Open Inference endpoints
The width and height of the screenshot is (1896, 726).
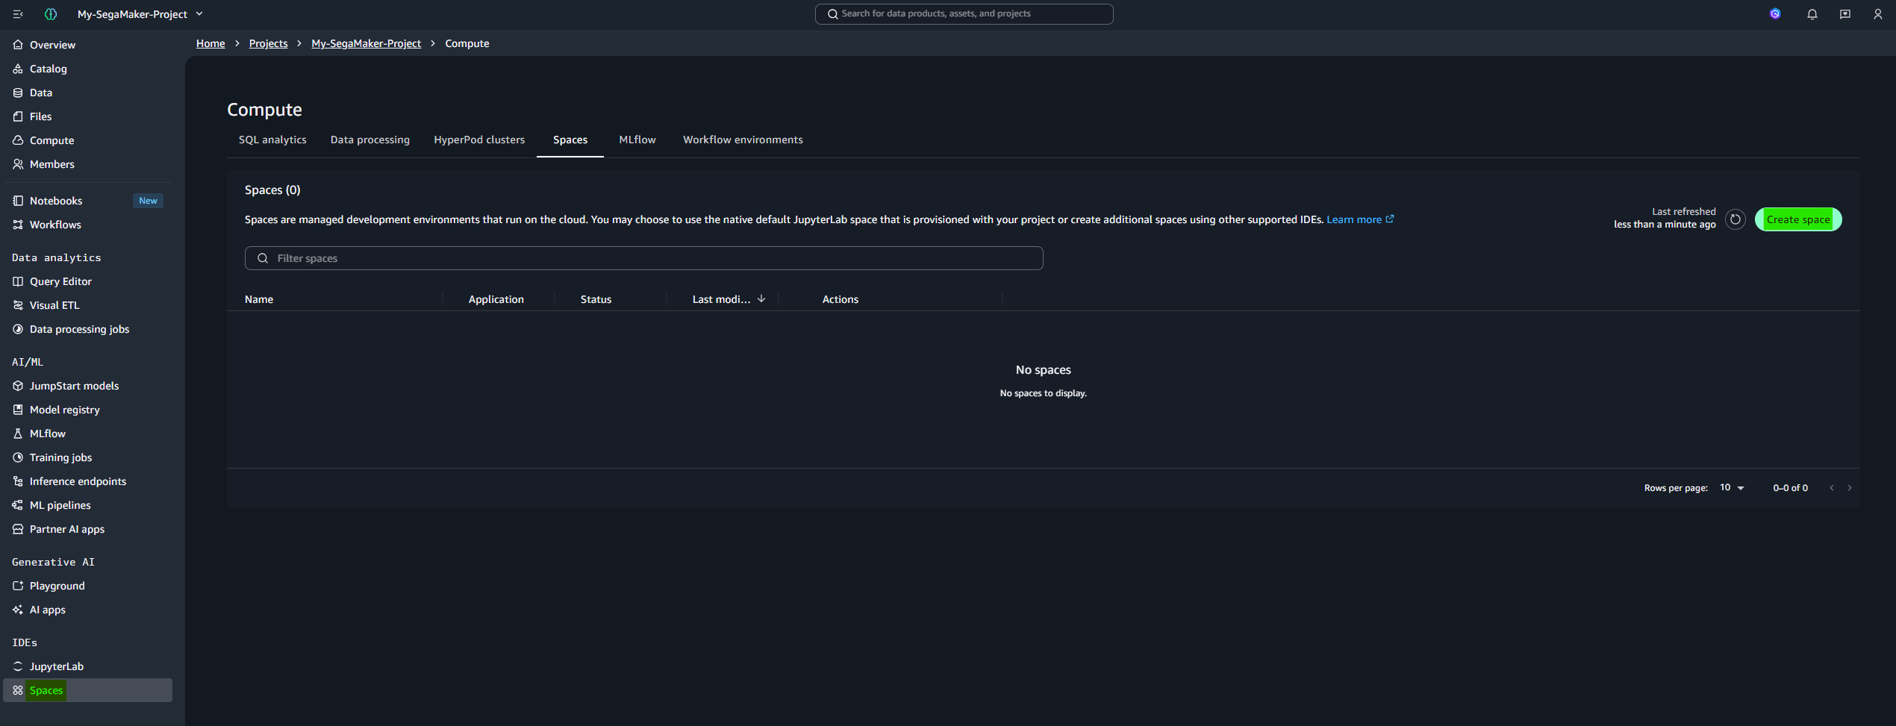88,481
